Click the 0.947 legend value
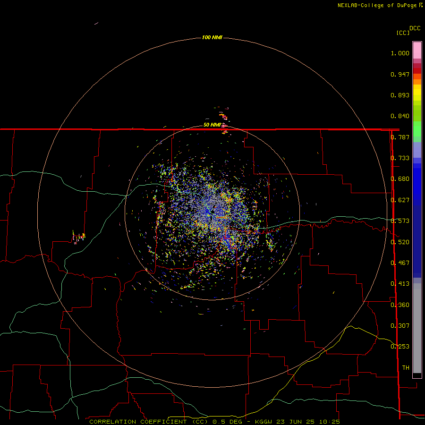 tap(400, 74)
